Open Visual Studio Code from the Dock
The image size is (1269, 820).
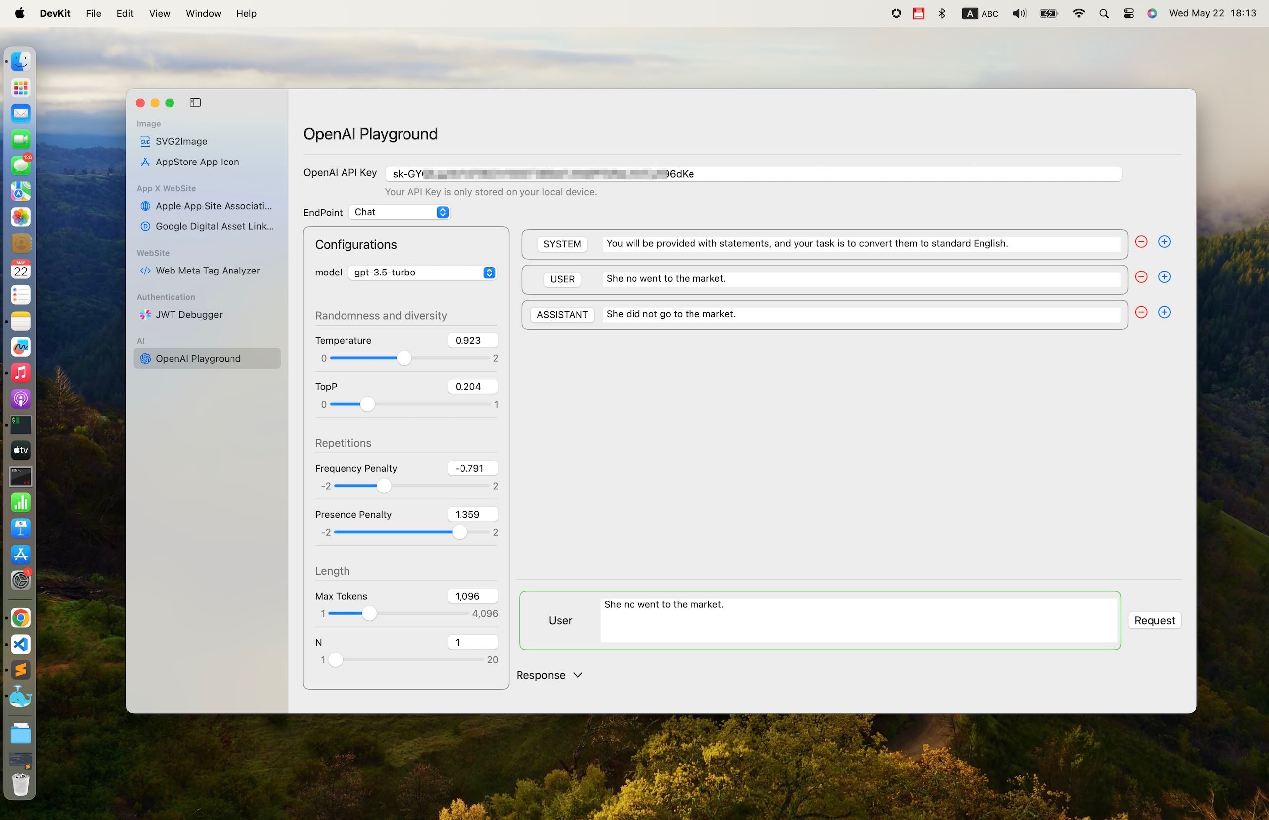[x=21, y=644]
